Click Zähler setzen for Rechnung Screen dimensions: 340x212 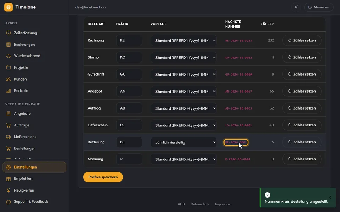point(302,40)
